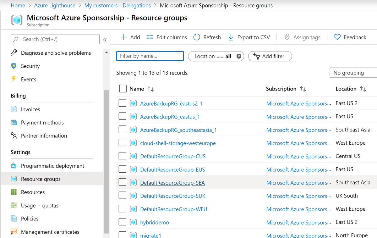The height and width of the screenshot is (238, 377).
Task: Check the DefaultResourceGroup-WEU row checkbox
Action: [123, 208]
